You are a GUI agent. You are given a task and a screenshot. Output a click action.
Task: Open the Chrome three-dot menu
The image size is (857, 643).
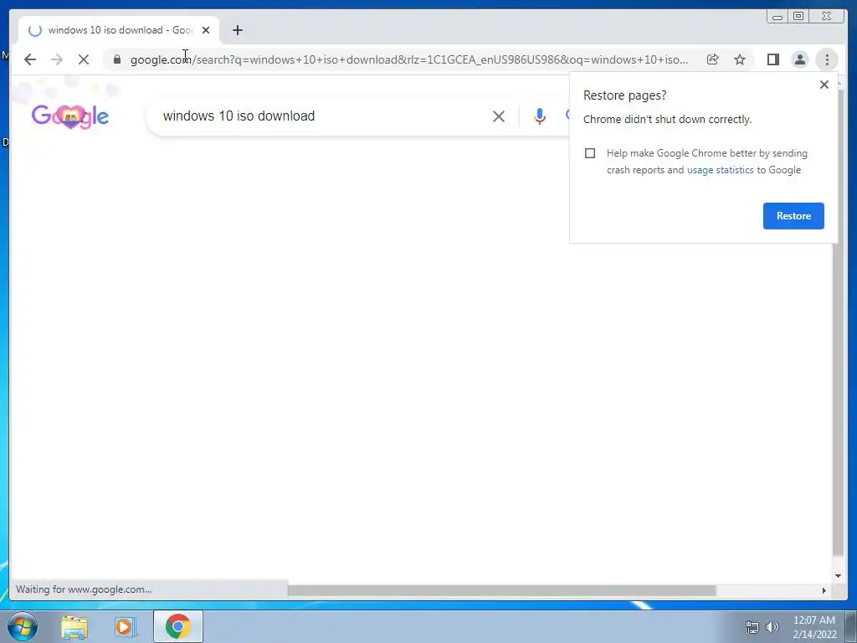pyautogui.click(x=827, y=59)
